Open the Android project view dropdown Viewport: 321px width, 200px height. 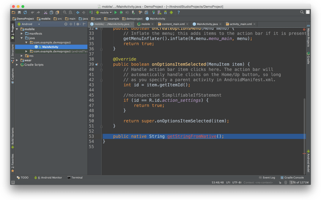[x=29, y=24]
